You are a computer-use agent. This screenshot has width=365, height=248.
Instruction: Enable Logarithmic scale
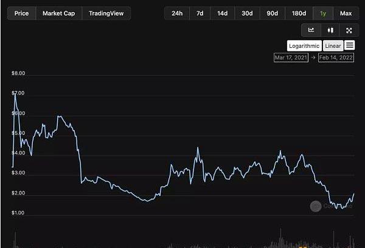click(x=304, y=45)
